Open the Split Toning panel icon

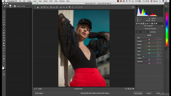point(145,23)
